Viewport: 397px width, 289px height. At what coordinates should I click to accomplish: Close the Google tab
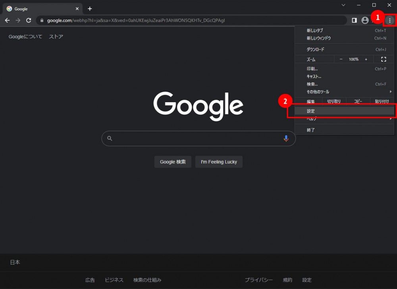77,9
